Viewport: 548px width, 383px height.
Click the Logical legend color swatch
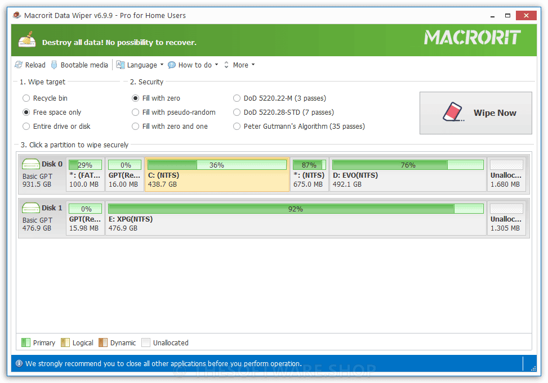[x=65, y=343]
